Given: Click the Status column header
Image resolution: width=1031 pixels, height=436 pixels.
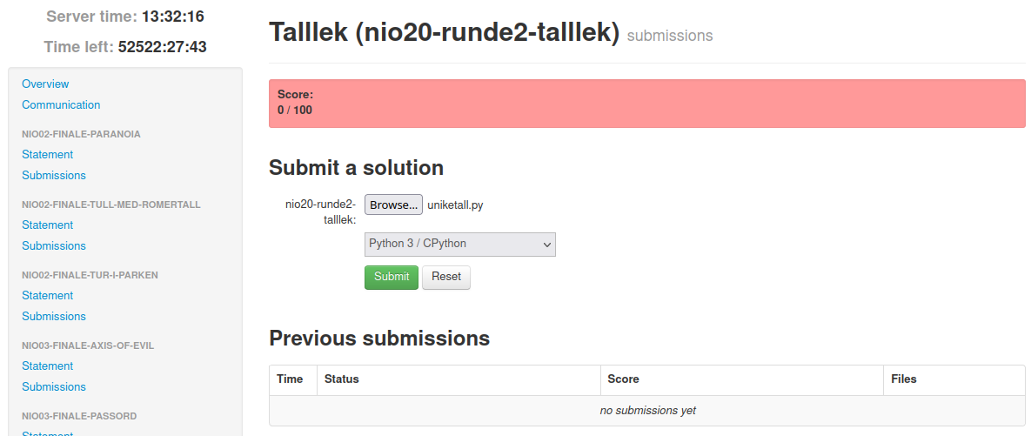Looking at the screenshot, I should pyautogui.click(x=342, y=379).
